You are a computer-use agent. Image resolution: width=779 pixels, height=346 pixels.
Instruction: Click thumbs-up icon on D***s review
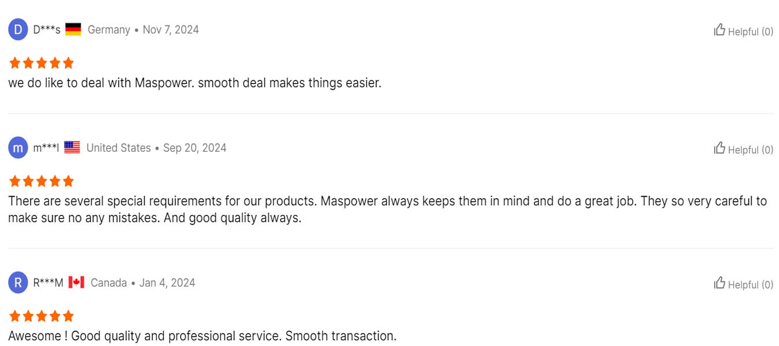pos(719,29)
